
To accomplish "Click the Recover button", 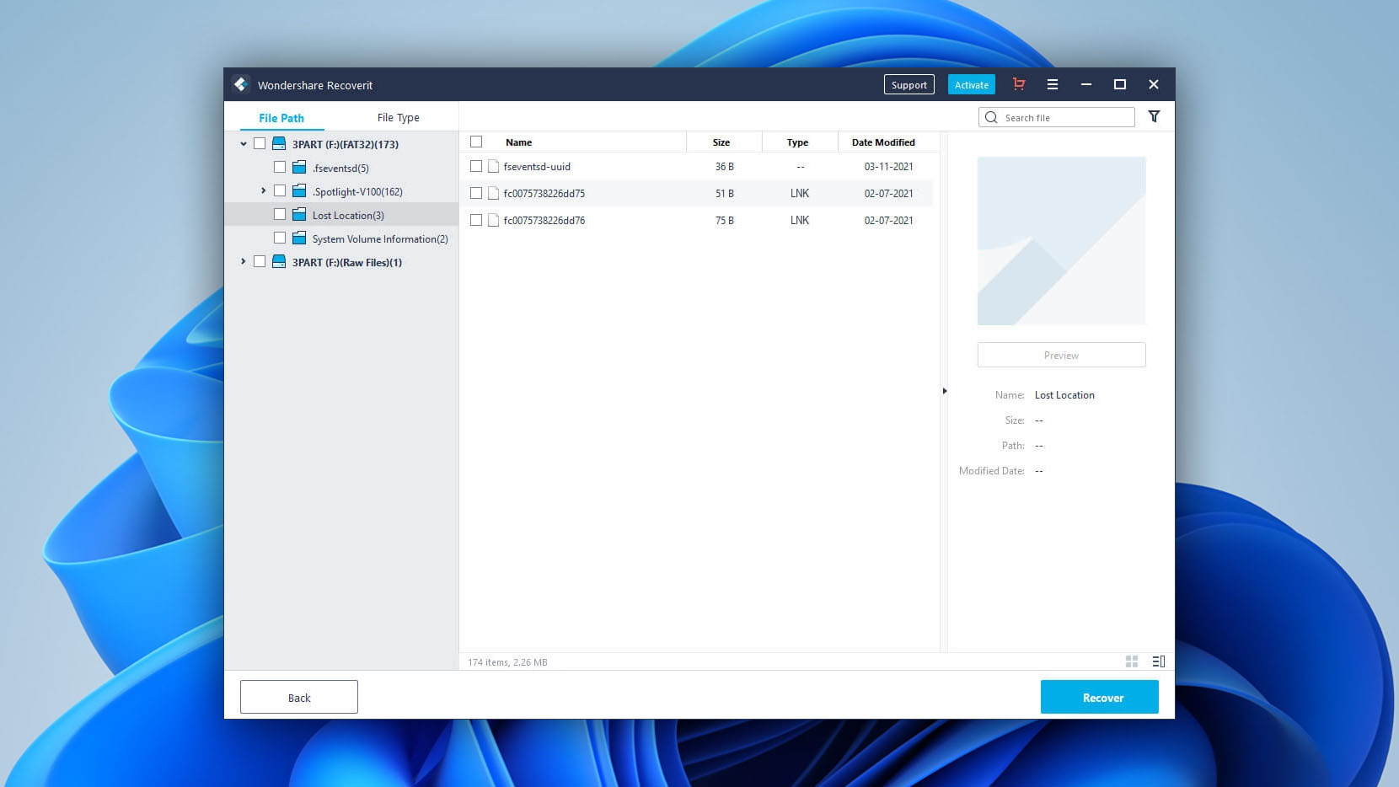I will coord(1100,697).
